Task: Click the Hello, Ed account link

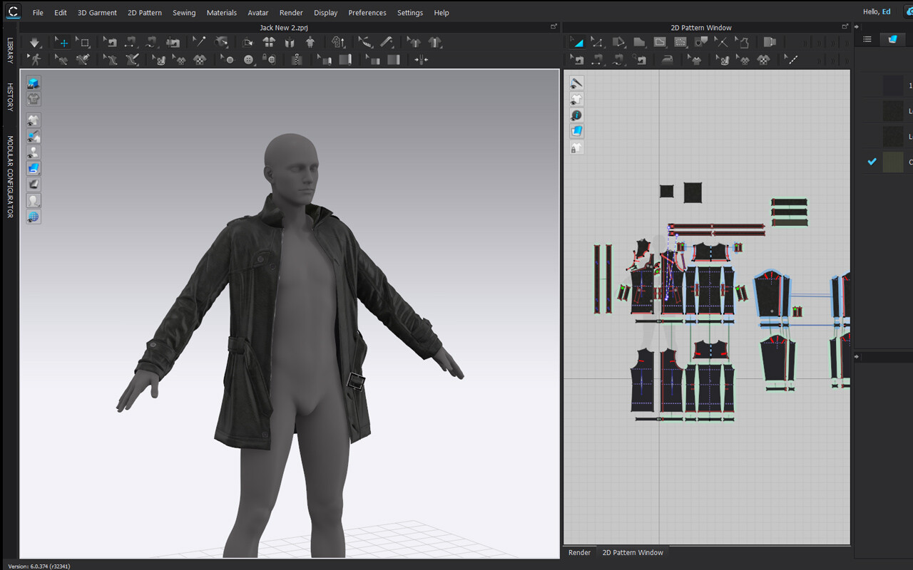Action: tap(877, 11)
